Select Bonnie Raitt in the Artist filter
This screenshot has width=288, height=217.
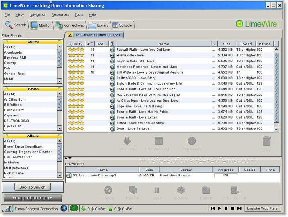30,110
